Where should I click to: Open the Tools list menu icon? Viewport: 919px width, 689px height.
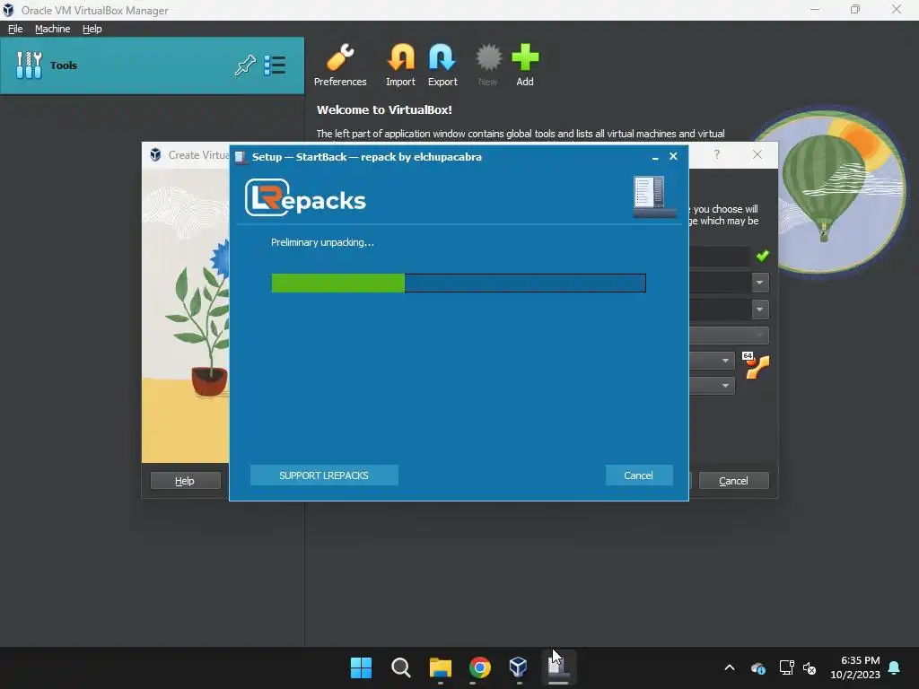[275, 65]
